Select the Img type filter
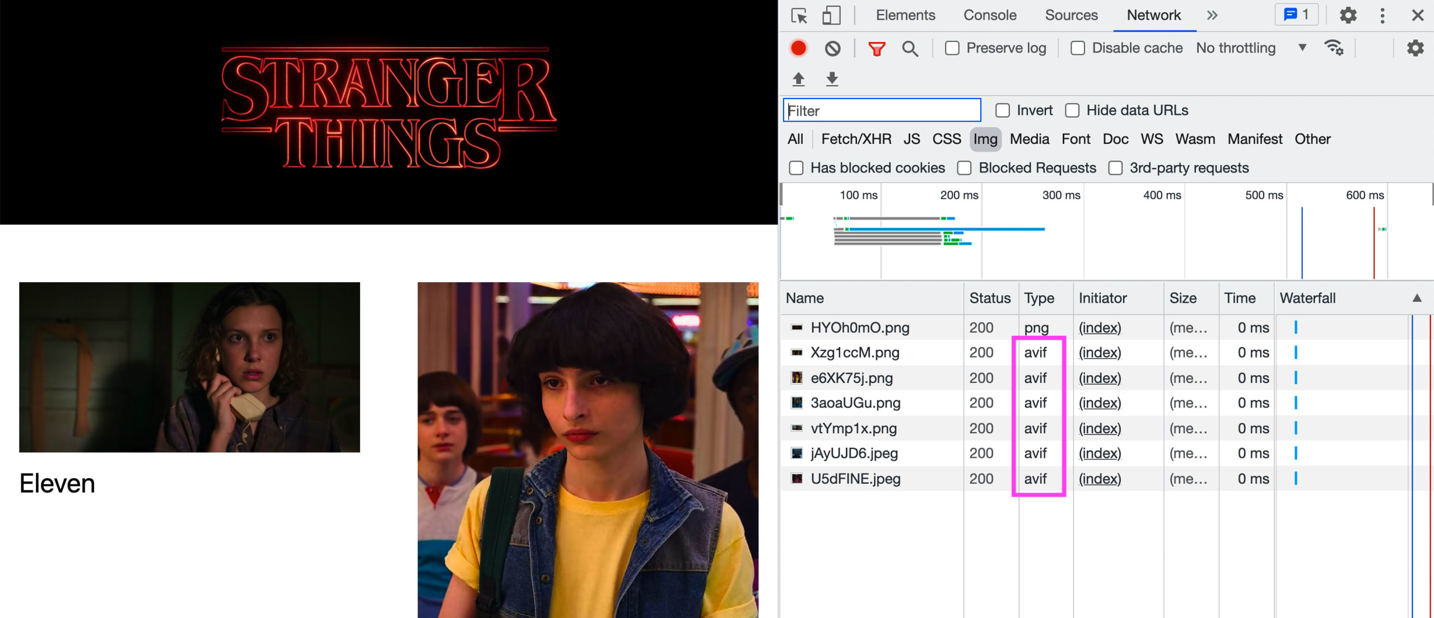The image size is (1434, 618). point(985,139)
